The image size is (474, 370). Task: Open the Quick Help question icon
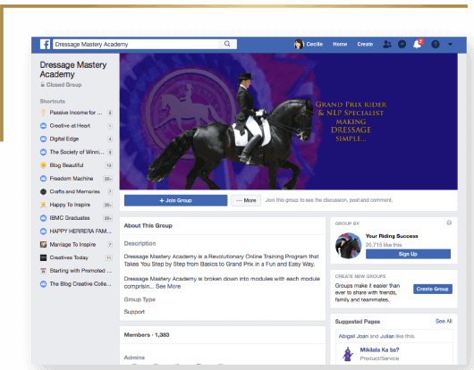(x=436, y=45)
